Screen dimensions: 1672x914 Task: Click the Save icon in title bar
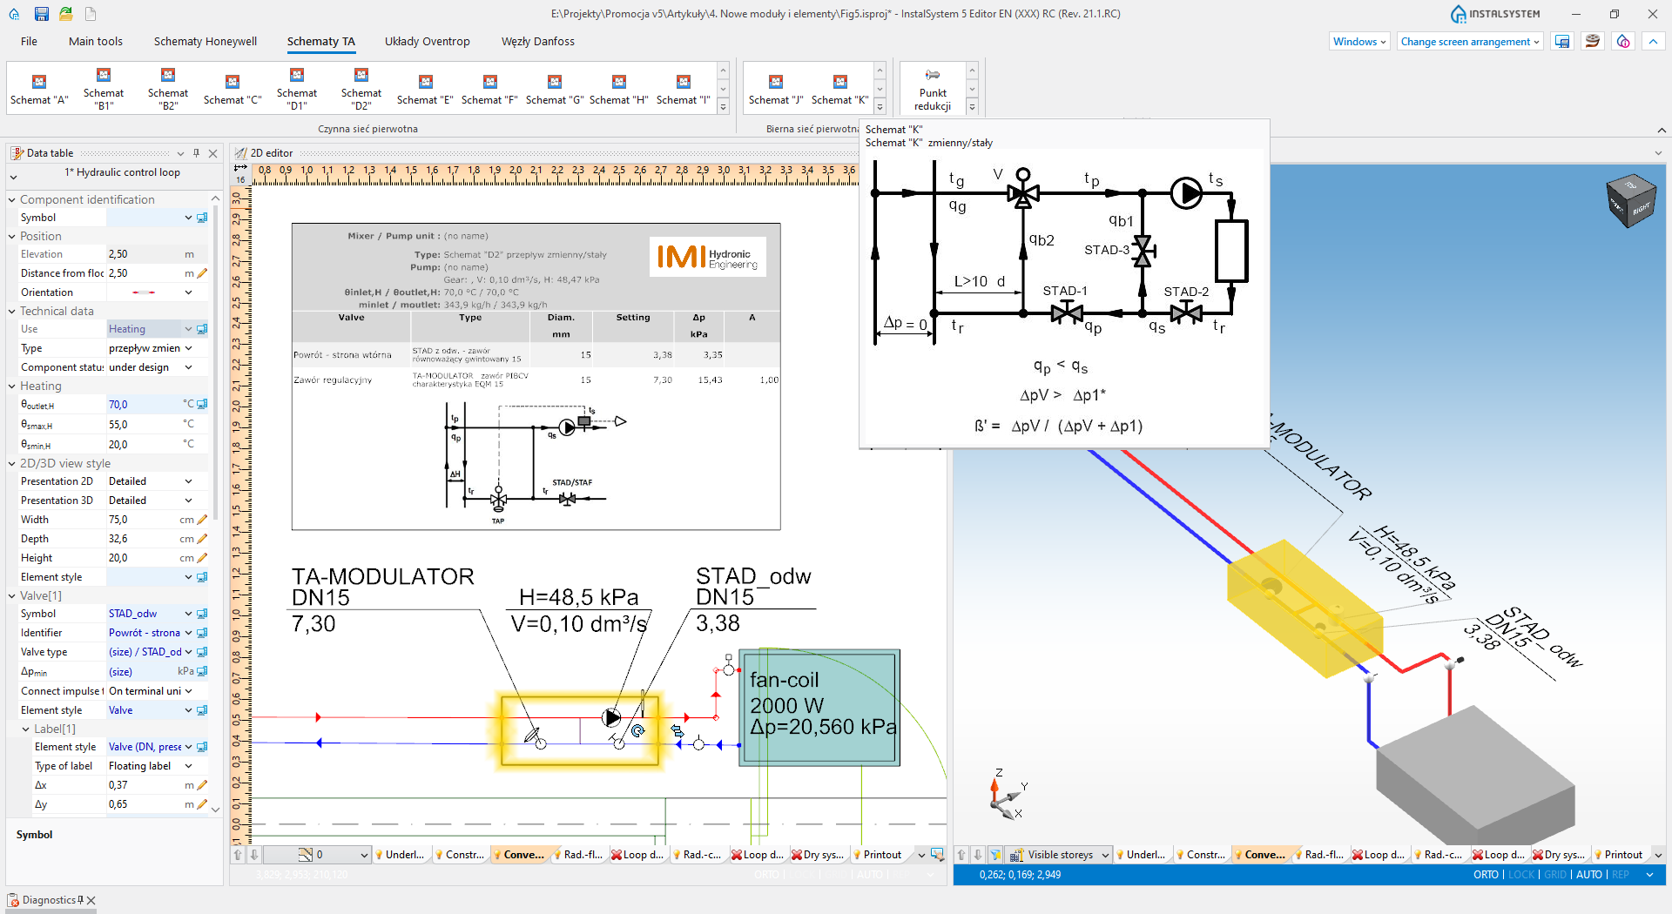(41, 14)
